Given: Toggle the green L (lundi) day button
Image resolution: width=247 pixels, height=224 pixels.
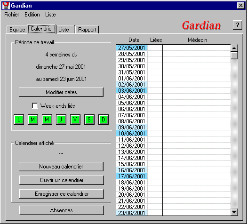Looking at the screenshot, I should coord(19,120).
